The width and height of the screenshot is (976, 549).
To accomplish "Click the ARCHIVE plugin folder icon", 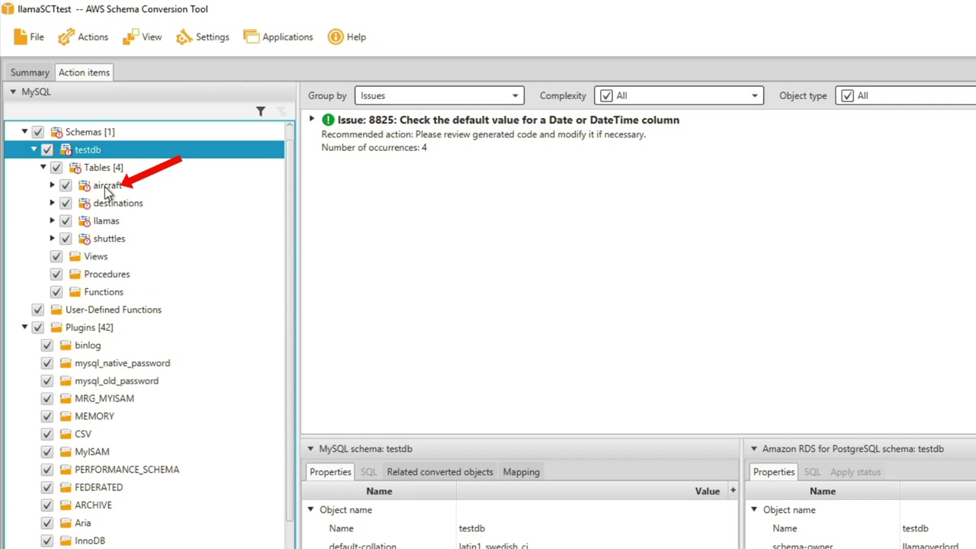I will click(66, 506).
